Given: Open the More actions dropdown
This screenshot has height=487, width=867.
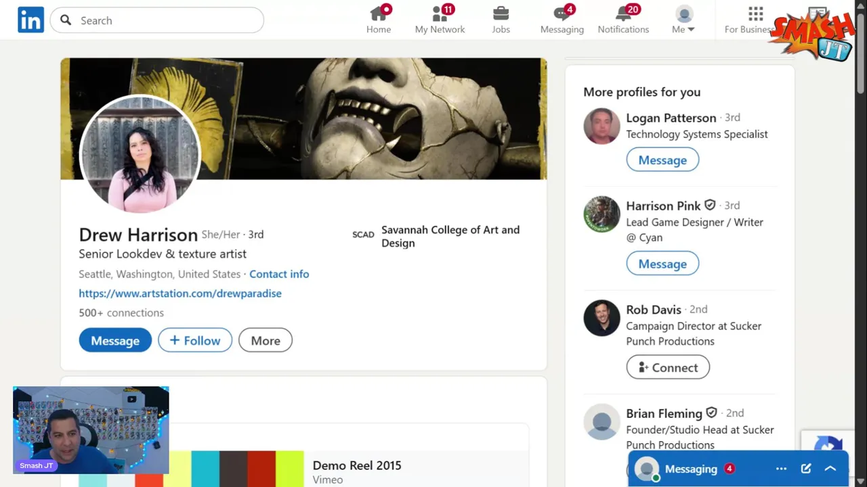Looking at the screenshot, I should pyautogui.click(x=266, y=341).
